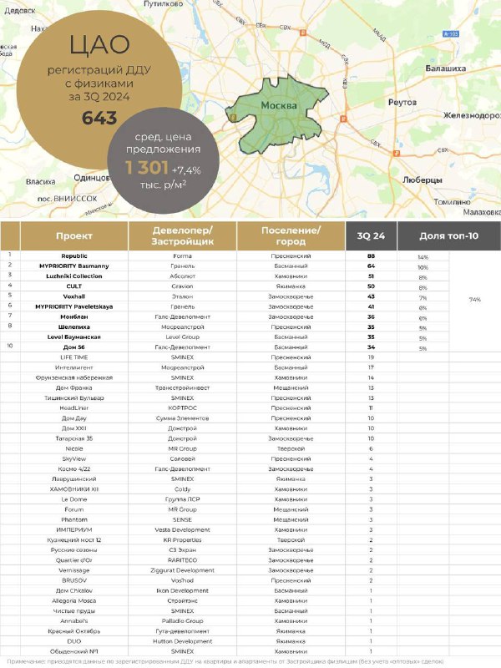Click the HeadLiner project name
Screen dimensions: 501x668
[x=74, y=408]
